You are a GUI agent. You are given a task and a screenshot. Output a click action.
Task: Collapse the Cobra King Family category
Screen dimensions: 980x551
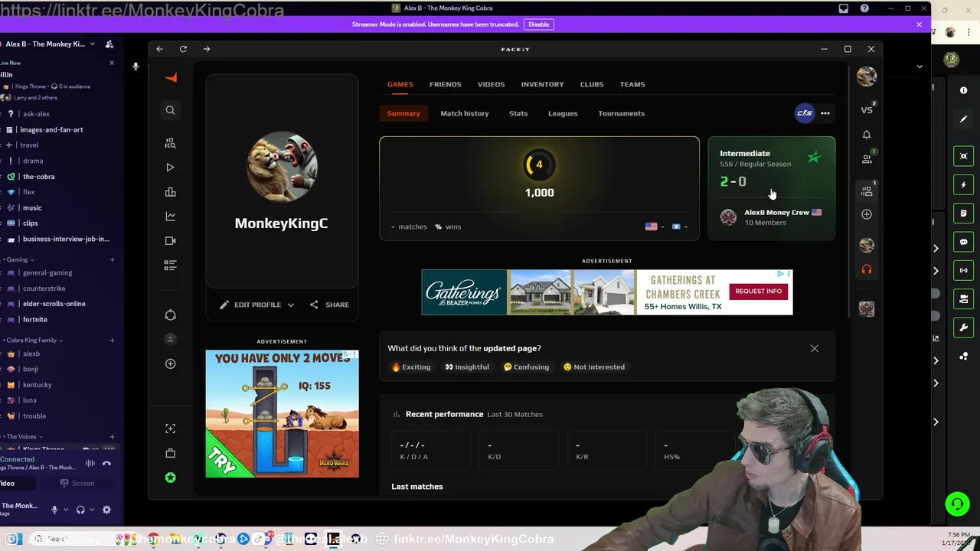point(34,340)
